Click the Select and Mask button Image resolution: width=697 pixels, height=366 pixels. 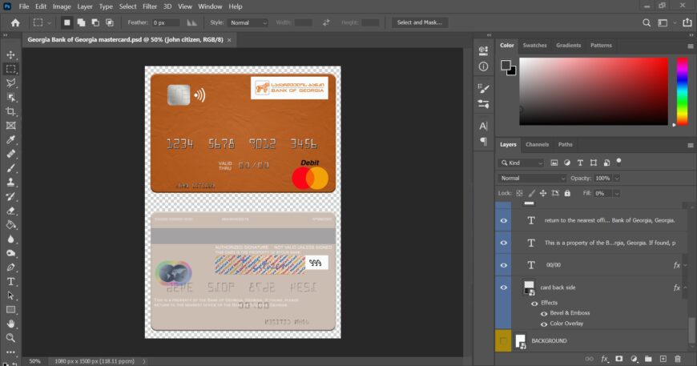(420, 22)
